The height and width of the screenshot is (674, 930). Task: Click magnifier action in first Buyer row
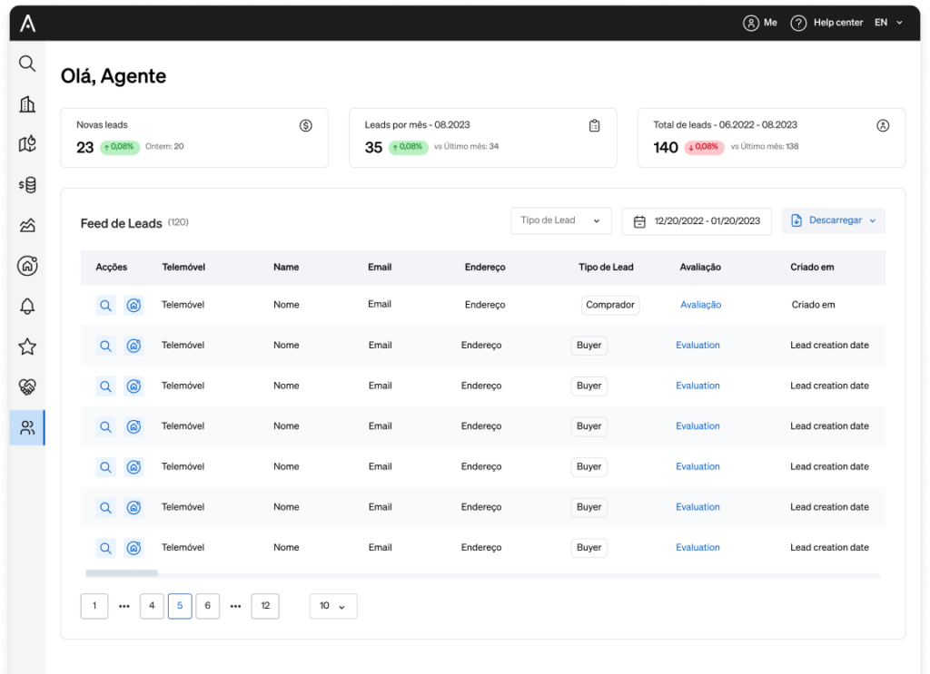pos(105,346)
